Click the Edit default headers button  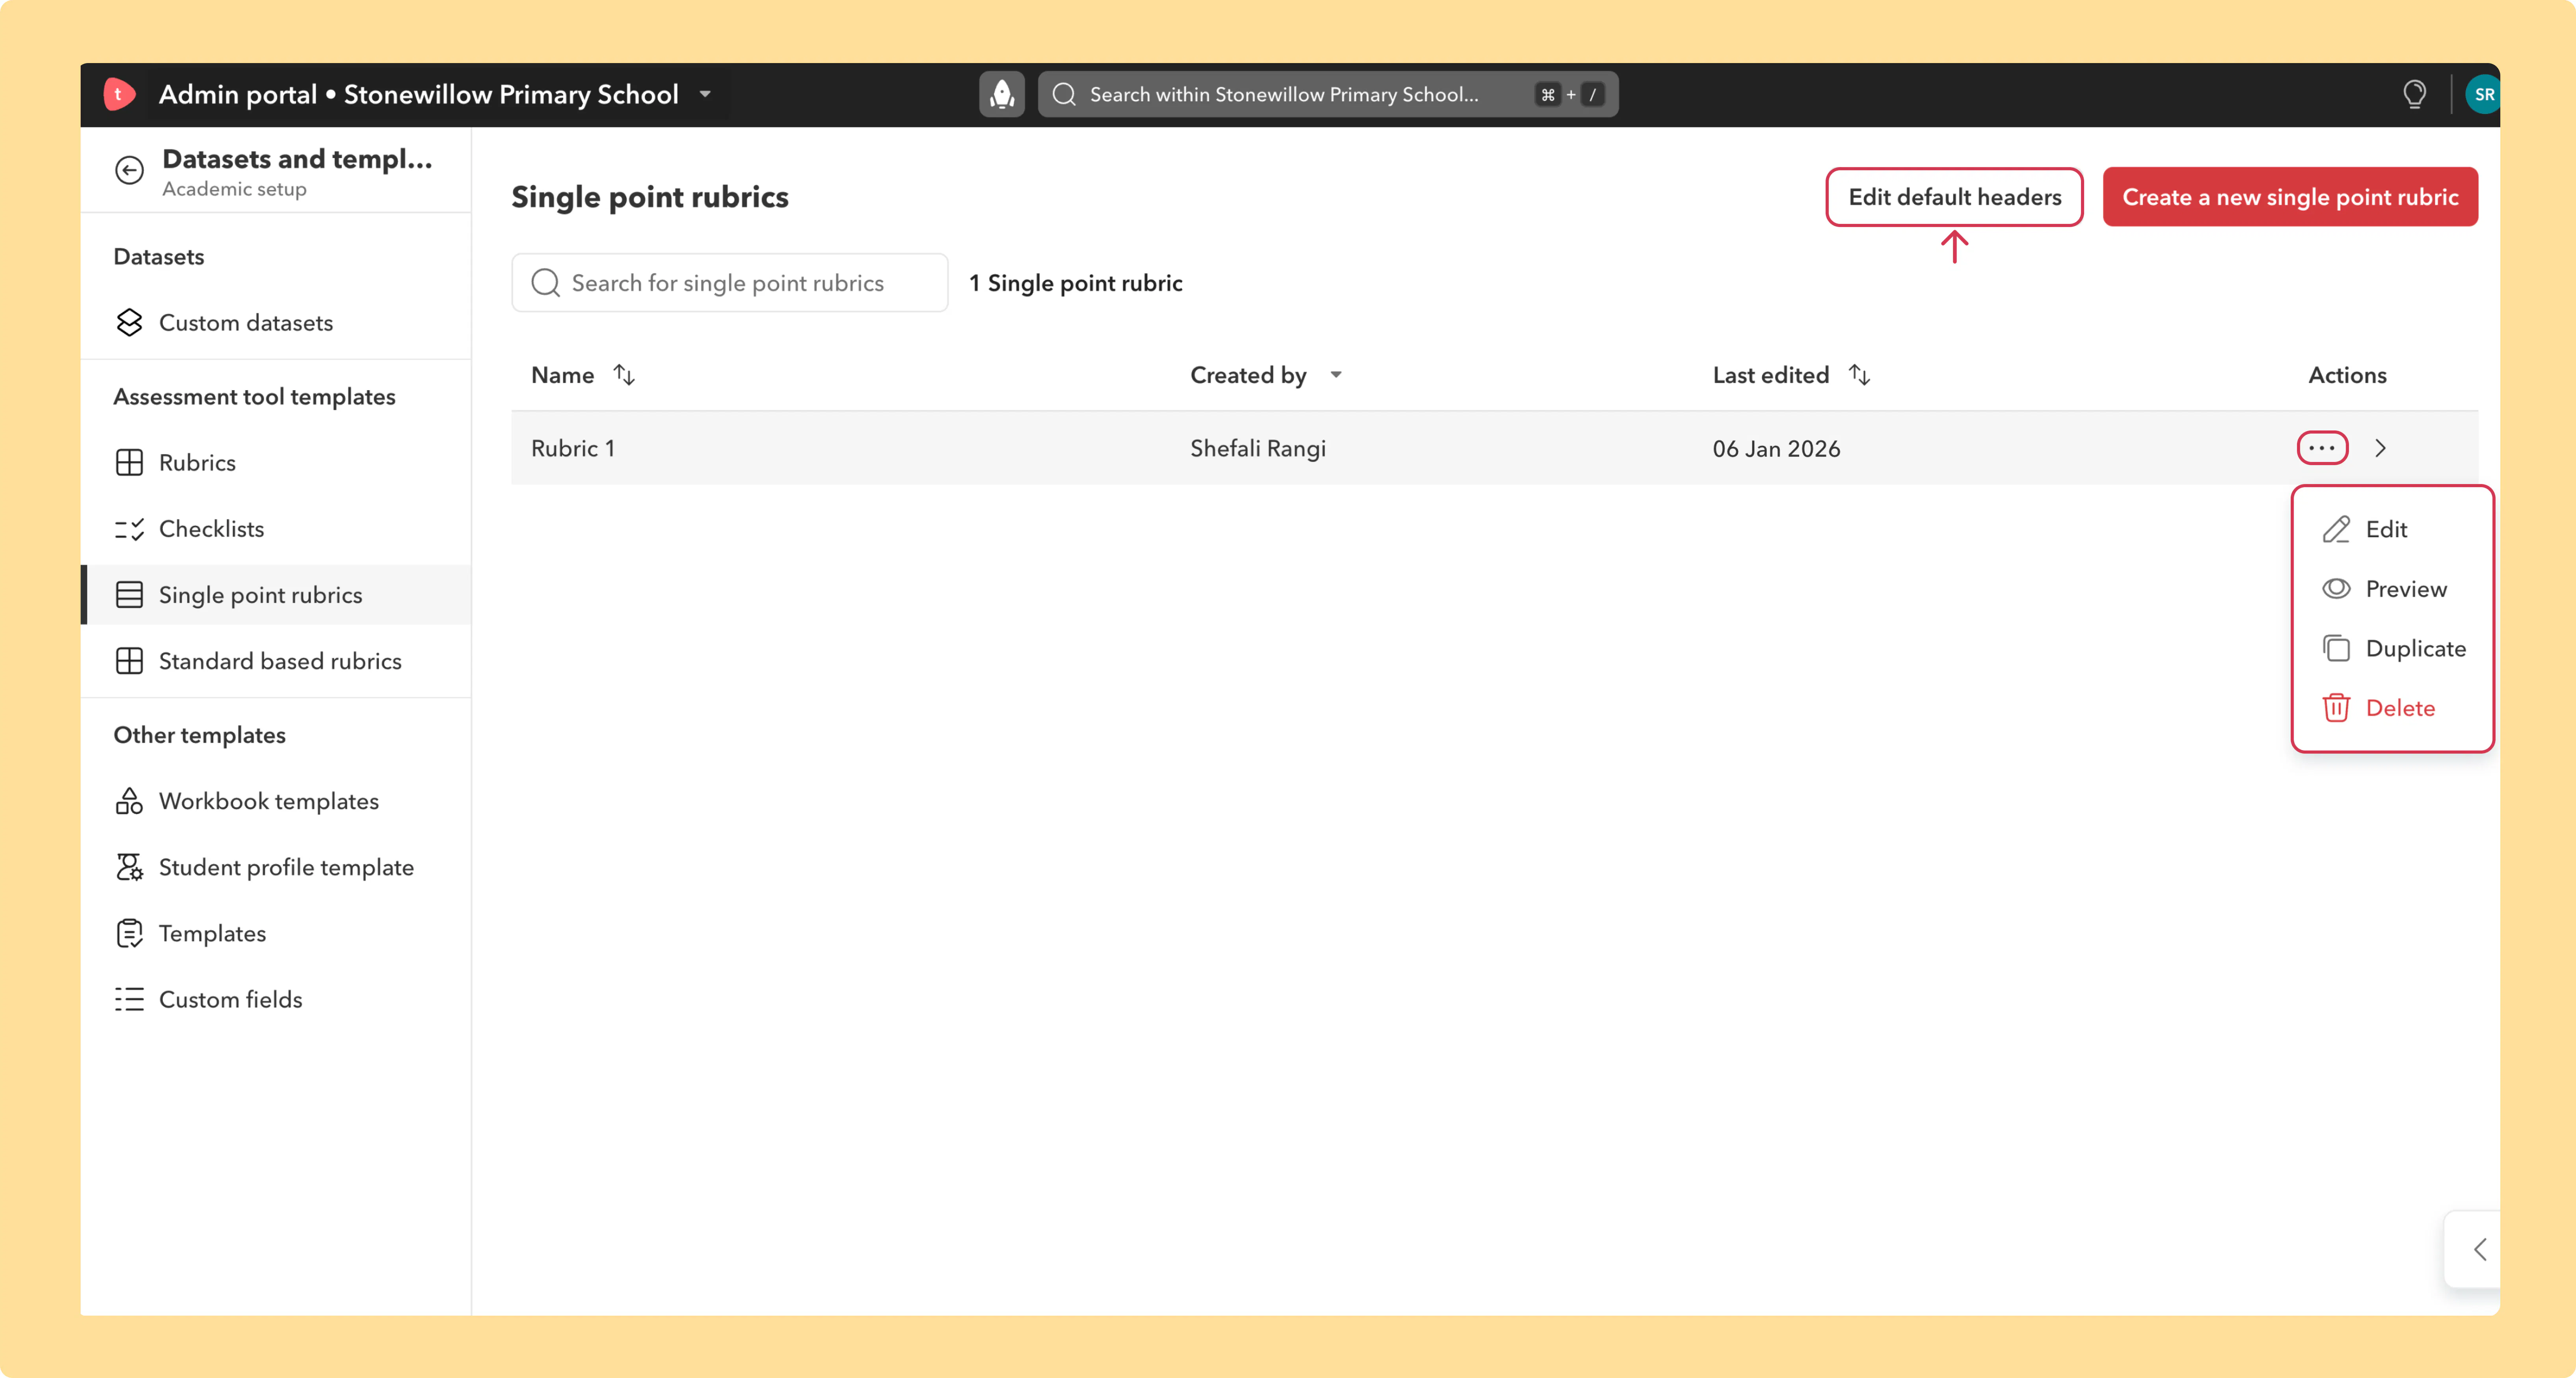pyautogui.click(x=1954, y=197)
